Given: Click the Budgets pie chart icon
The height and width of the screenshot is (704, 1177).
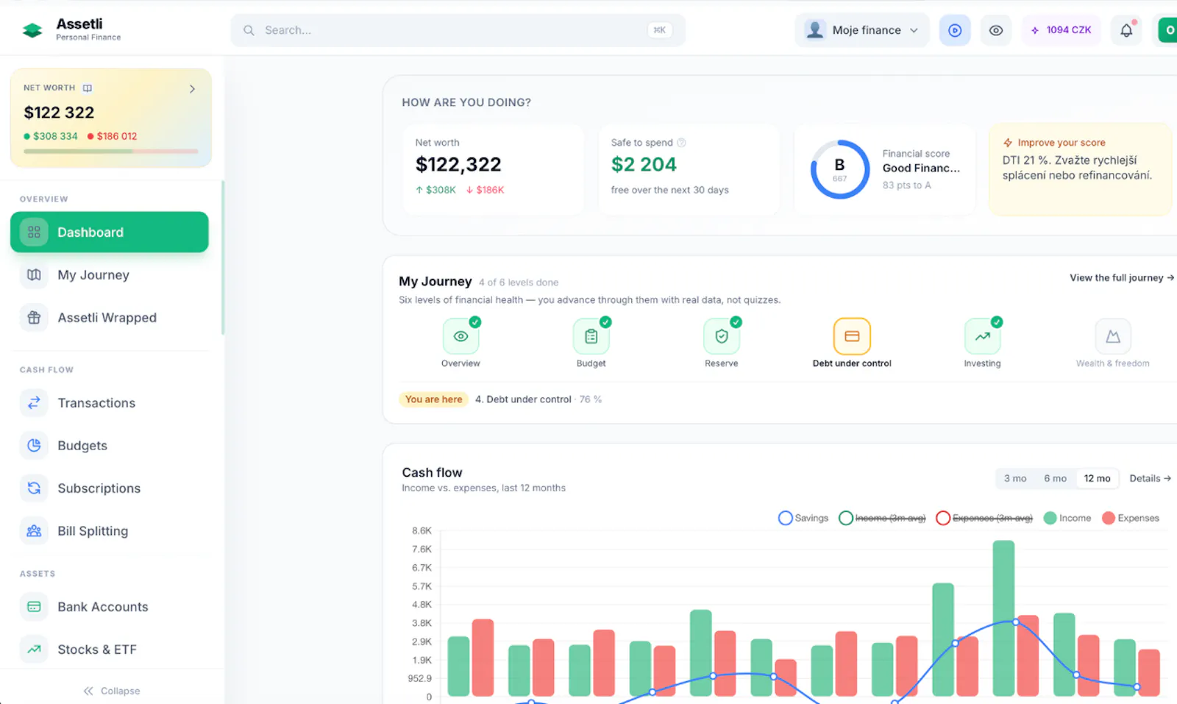Looking at the screenshot, I should (x=34, y=446).
